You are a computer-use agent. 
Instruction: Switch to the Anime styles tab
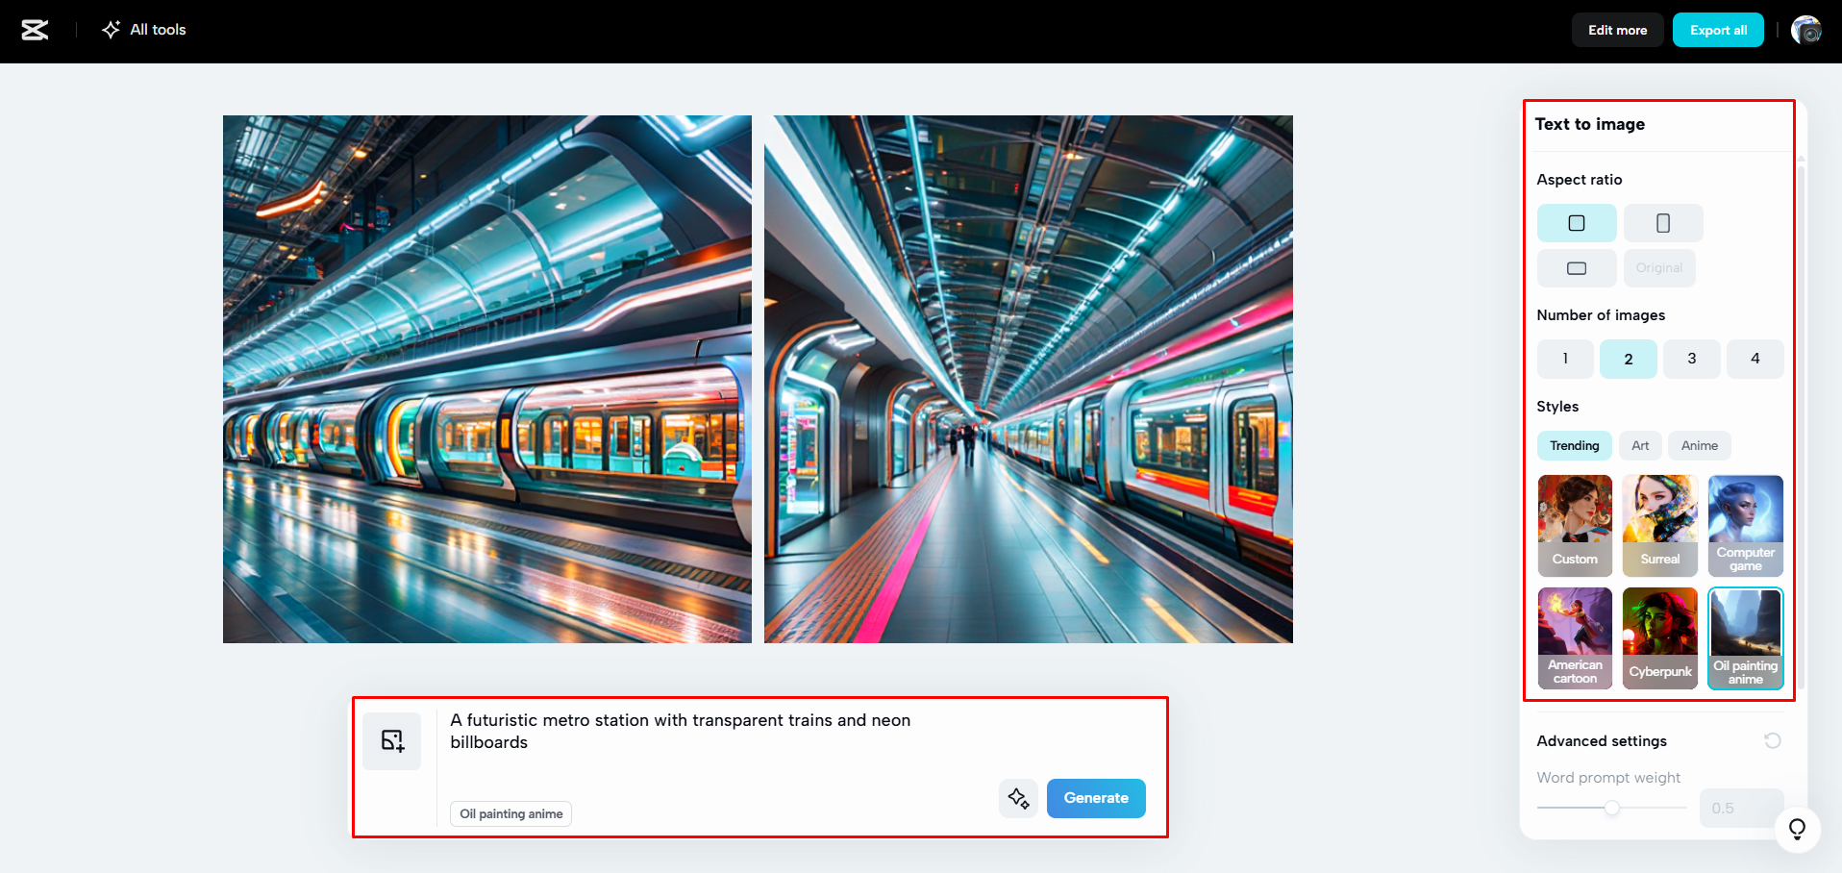coord(1700,445)
